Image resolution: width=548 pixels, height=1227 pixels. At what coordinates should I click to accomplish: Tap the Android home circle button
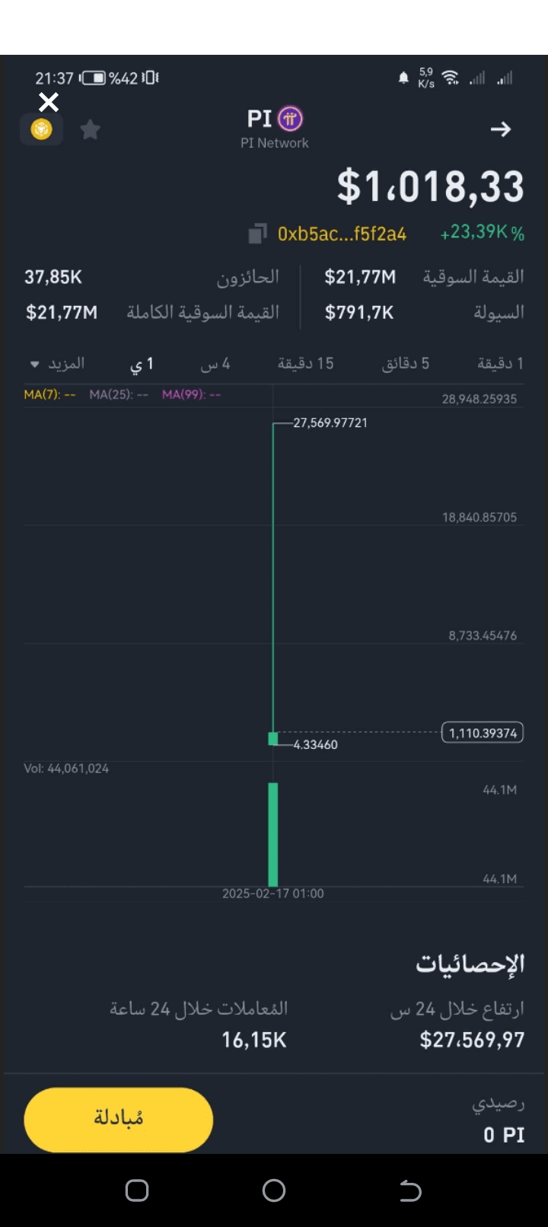click(274, 1190)
